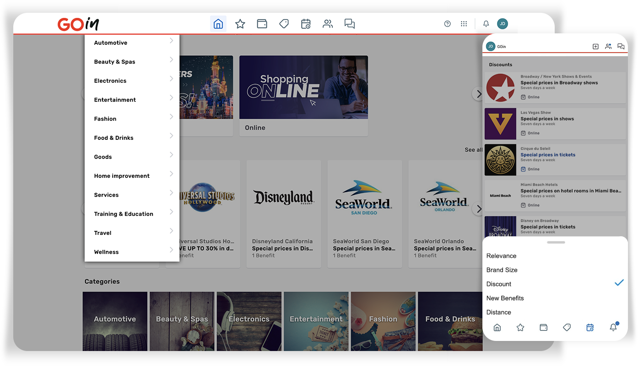Screen dimensions: 638x367
Task: Advance the banner carousel right arrow
Action: pyautogui.click(x=478, y=94)
